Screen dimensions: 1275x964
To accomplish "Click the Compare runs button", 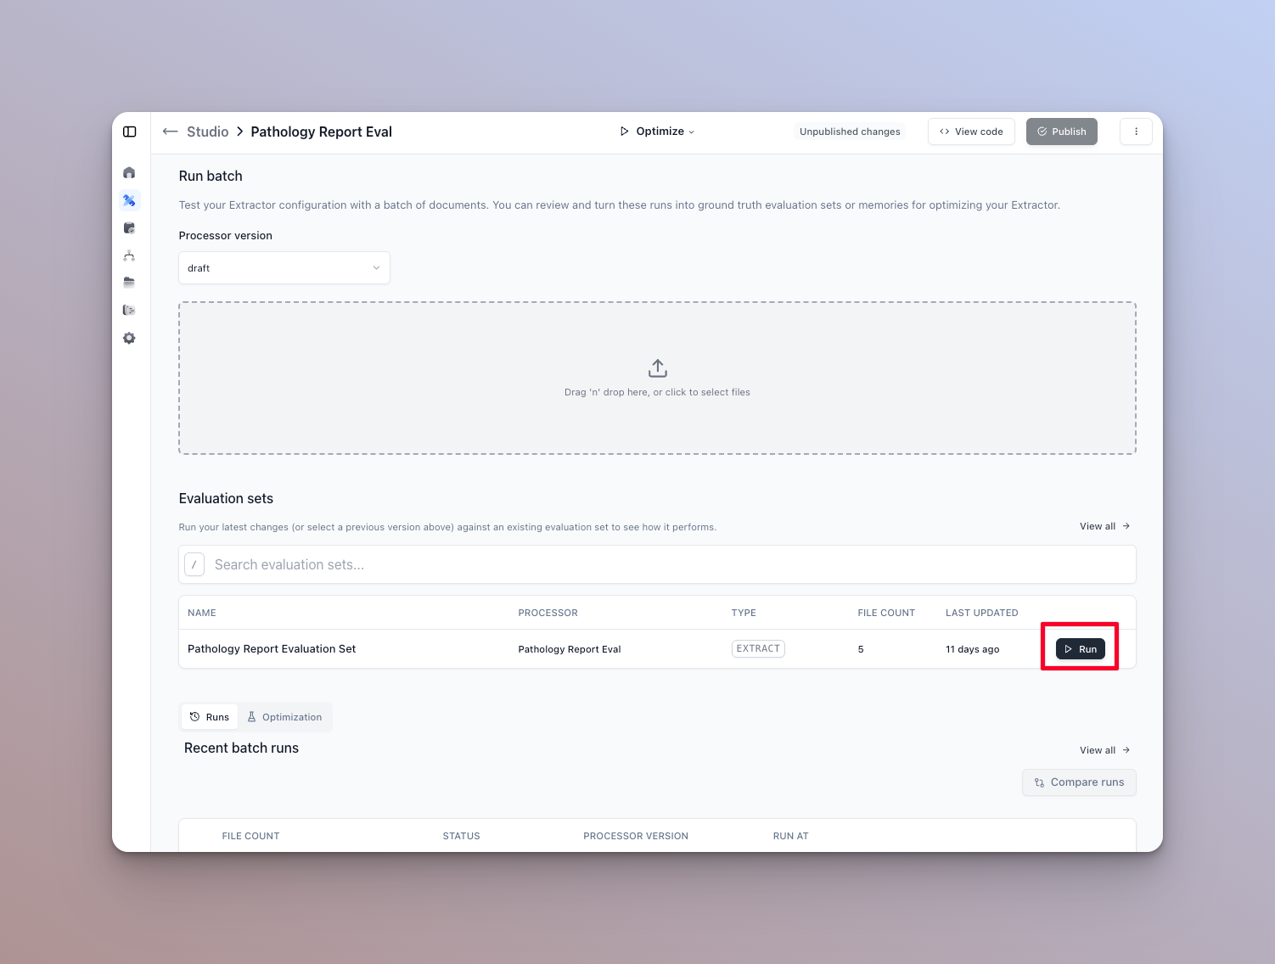I will (1079, 782).
